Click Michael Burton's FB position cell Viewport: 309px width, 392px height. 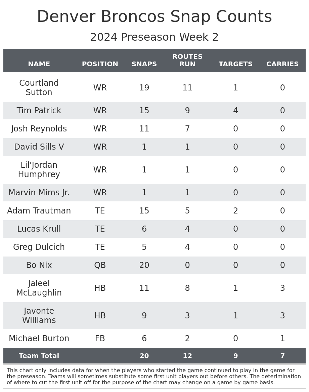100,339
